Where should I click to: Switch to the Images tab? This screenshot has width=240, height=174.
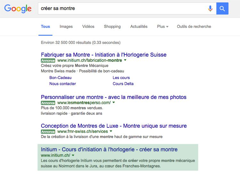tap(66, 26)
